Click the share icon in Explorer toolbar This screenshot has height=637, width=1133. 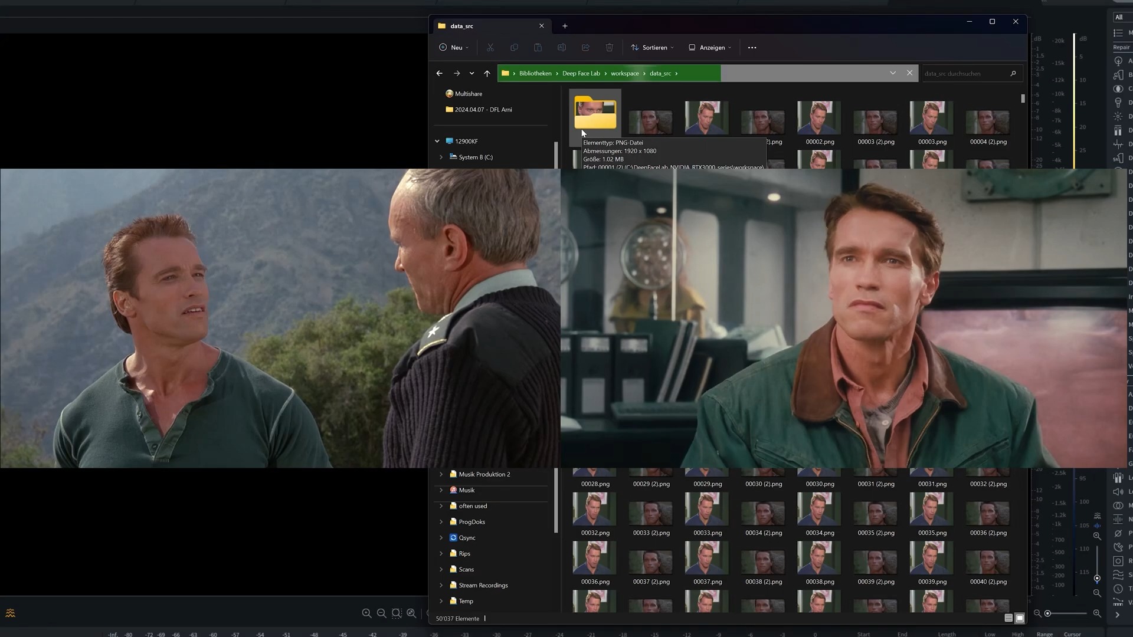[x=585, y=48]
